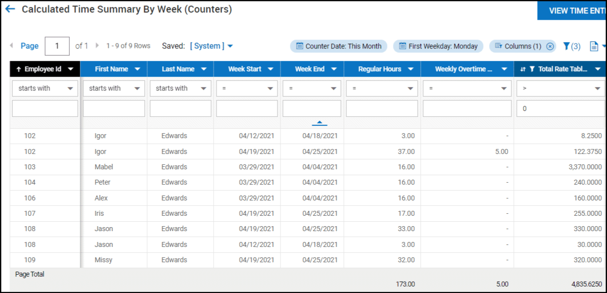Screen dimensions: 607x293
Task: Click the Week End filter text box
Action: coord(312,108)
